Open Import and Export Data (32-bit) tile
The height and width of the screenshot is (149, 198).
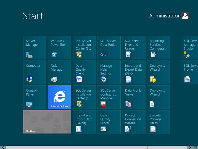(134, 72)
